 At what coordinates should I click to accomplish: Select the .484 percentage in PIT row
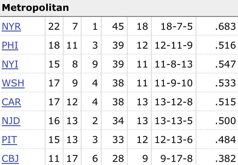(x=225, y=140)
